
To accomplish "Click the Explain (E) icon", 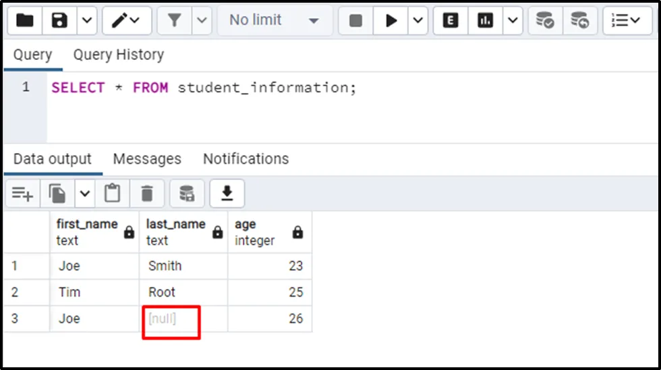I will (x=451, y=21).
